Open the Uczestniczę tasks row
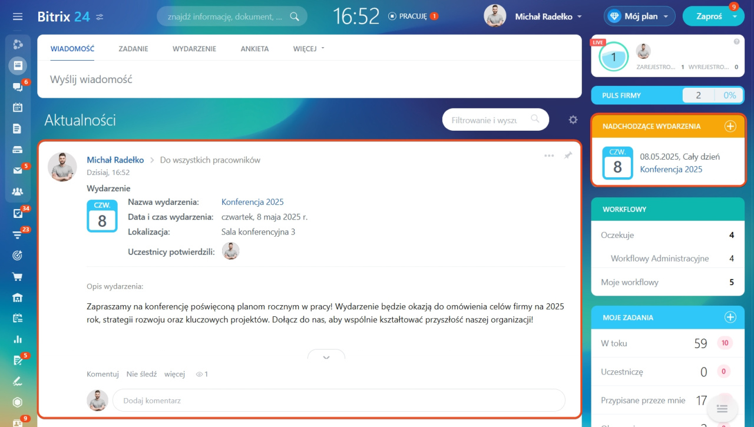Screen dimensions: 754x427 click(x=667, y=372)
